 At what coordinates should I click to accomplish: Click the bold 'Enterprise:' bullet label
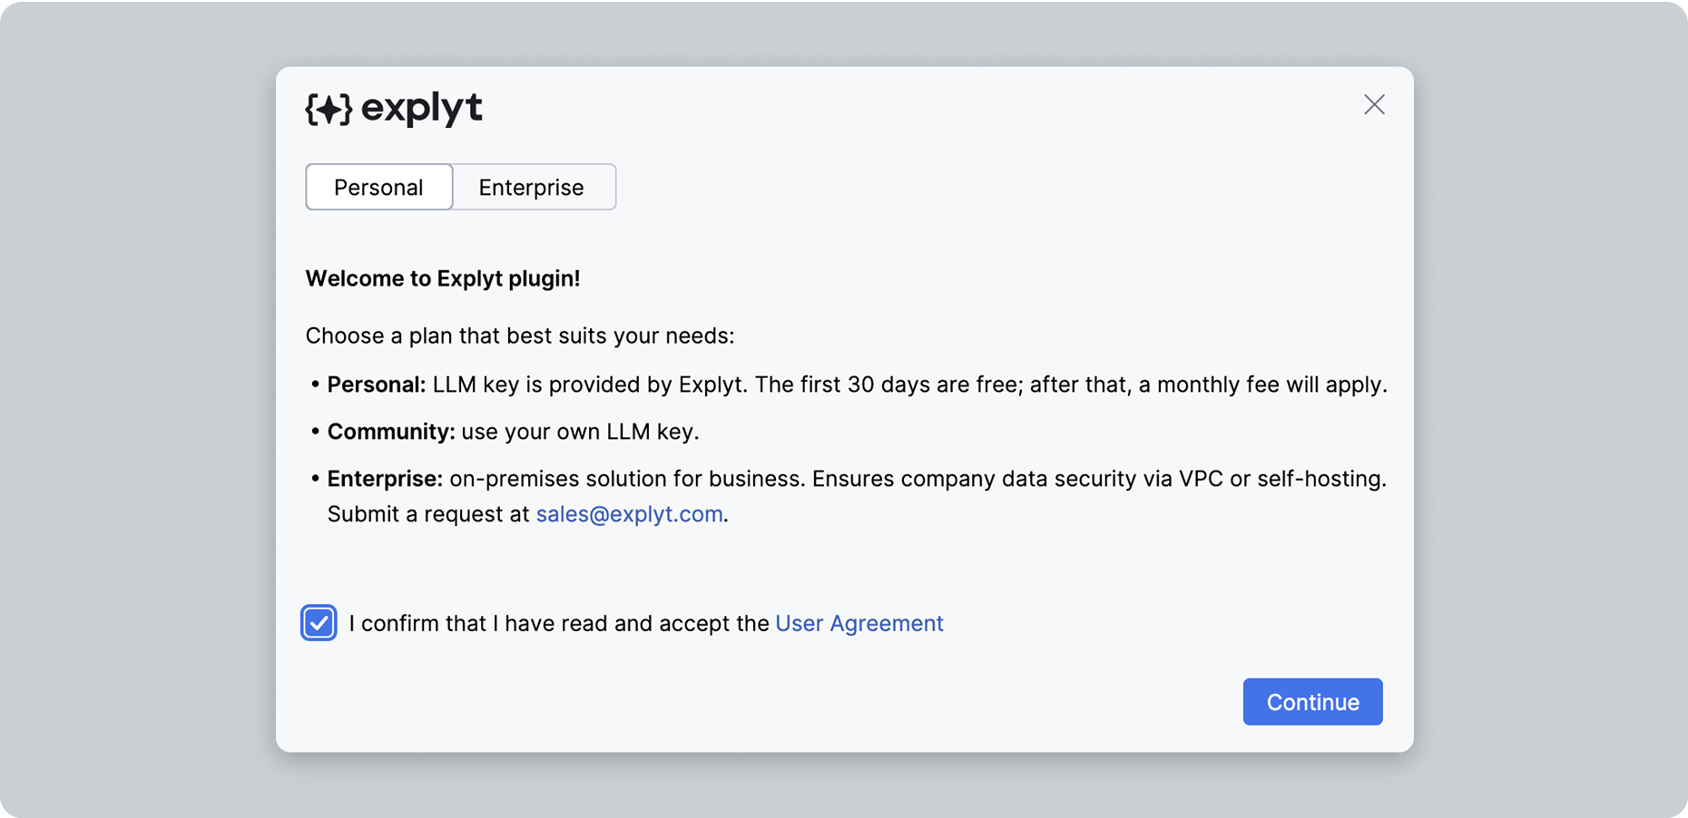(x=385, y=479)
